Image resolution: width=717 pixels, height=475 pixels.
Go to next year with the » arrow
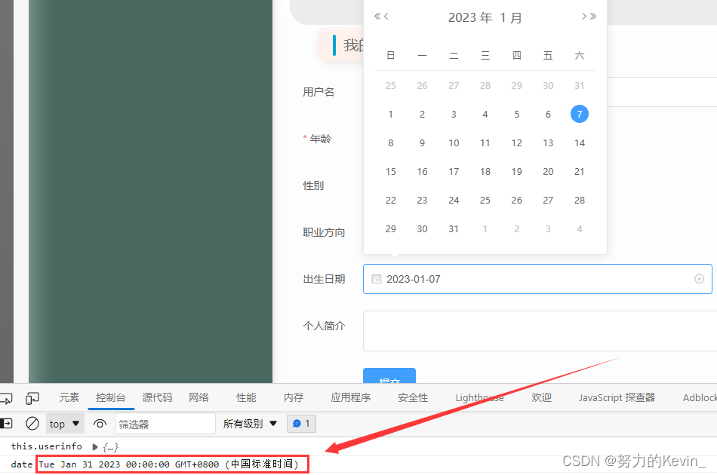(x=591, y=16)
